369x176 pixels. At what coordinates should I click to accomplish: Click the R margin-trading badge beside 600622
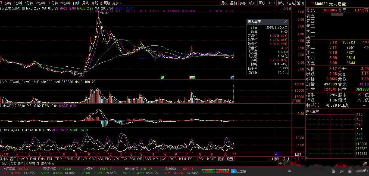point(312,3)
